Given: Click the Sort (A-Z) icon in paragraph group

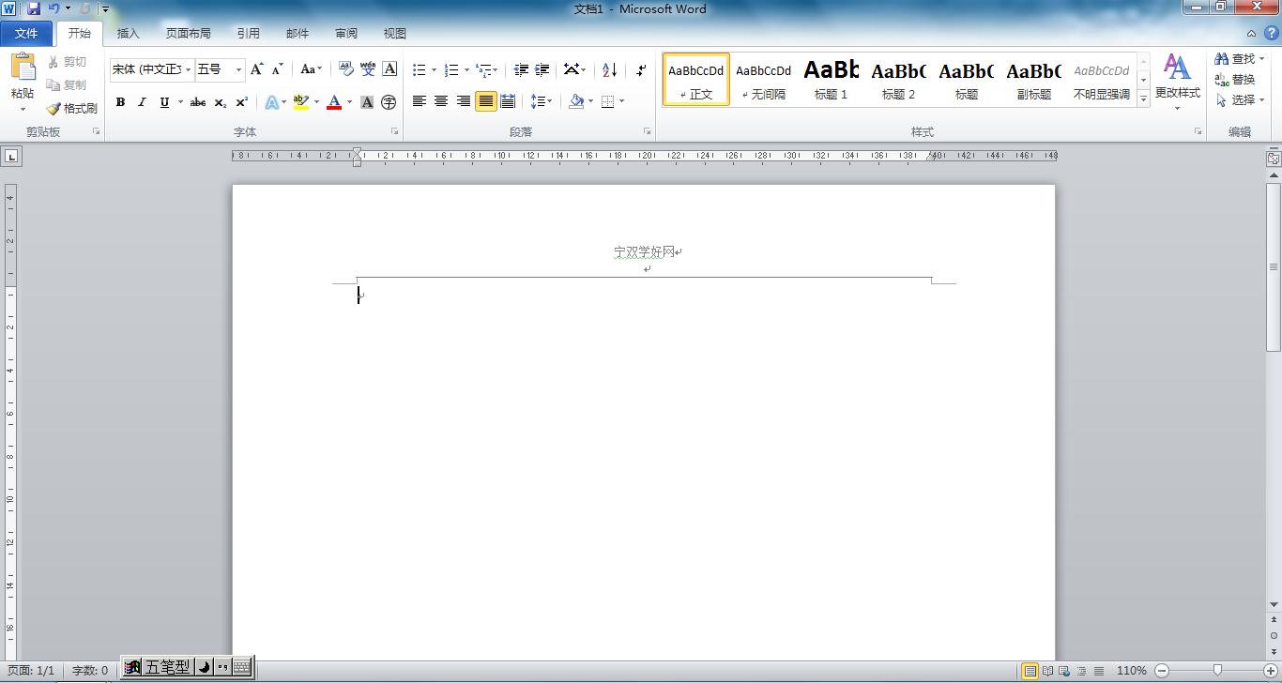Looking at the screenshot, I should (609, 69).
